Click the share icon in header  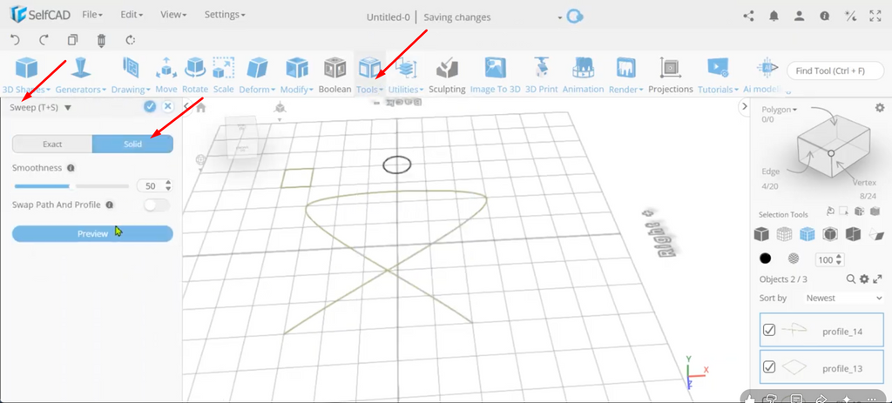pyautogui.click(x=748, y=17)
